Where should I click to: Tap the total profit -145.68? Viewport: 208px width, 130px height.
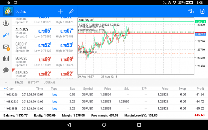point(199,115)
